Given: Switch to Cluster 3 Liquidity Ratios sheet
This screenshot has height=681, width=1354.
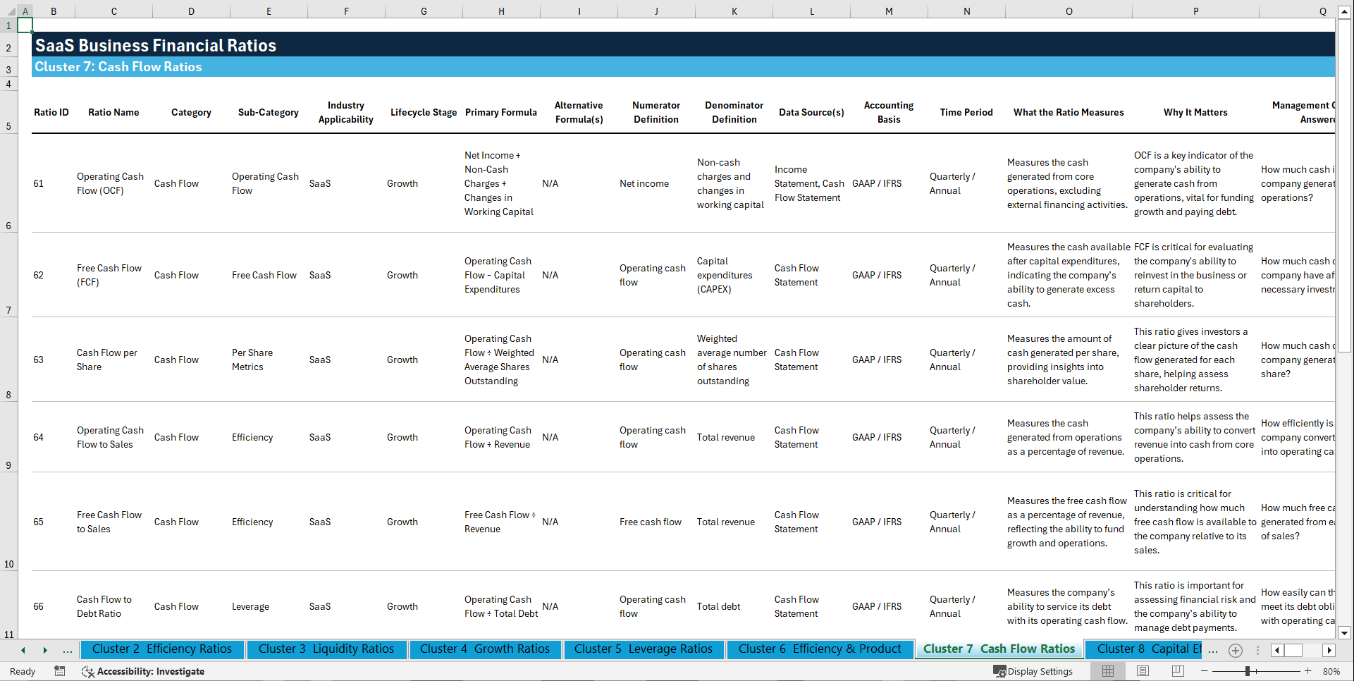Looking at the screenshot, I should [x=326, y=649].
